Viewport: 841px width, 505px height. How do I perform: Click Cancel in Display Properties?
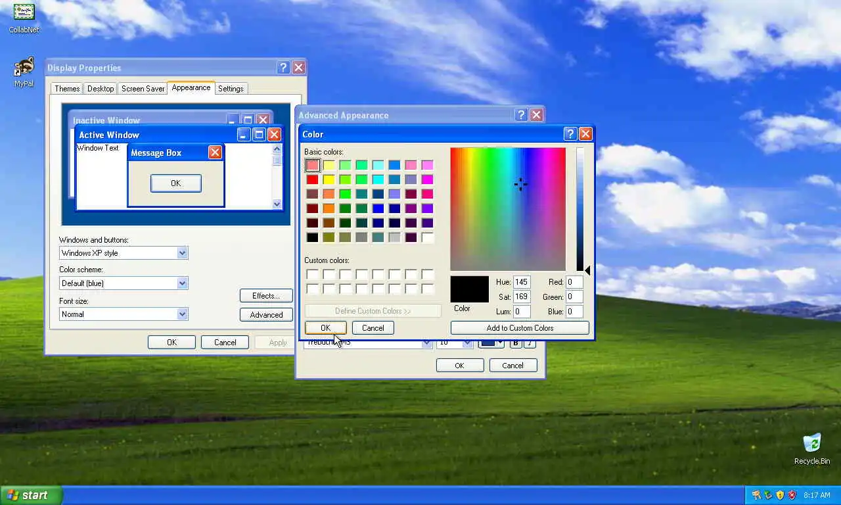point(225,343)
